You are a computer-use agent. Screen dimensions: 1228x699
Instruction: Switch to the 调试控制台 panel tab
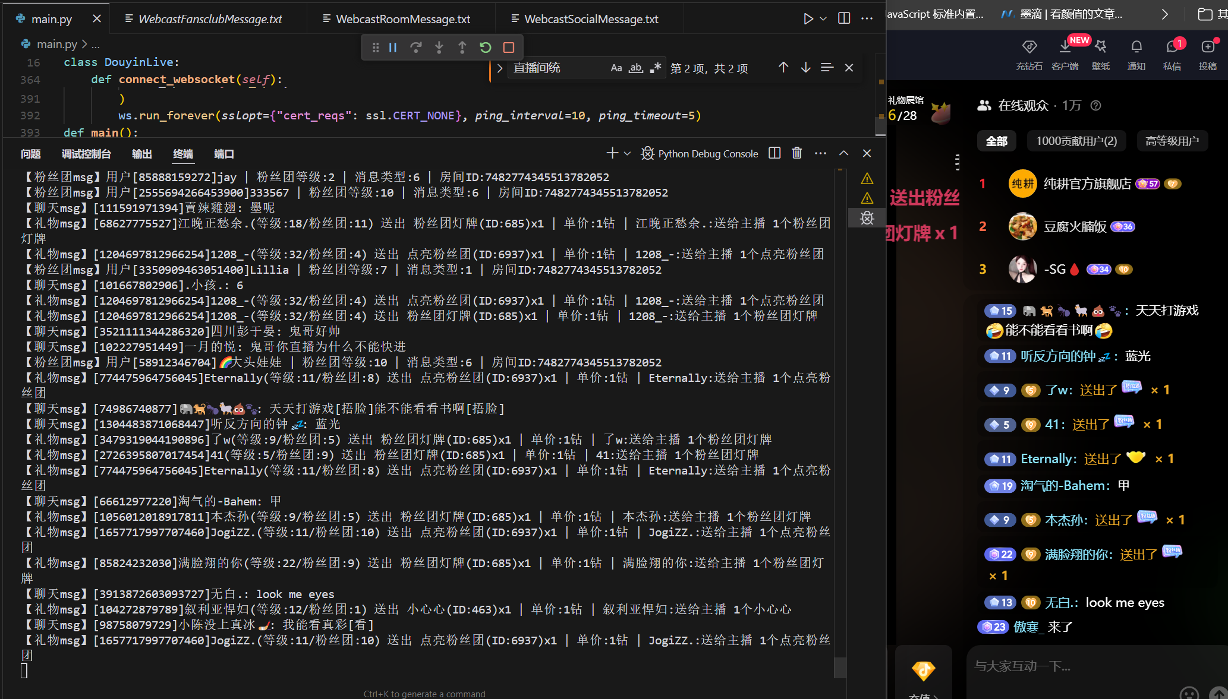(x=86, y=154)
